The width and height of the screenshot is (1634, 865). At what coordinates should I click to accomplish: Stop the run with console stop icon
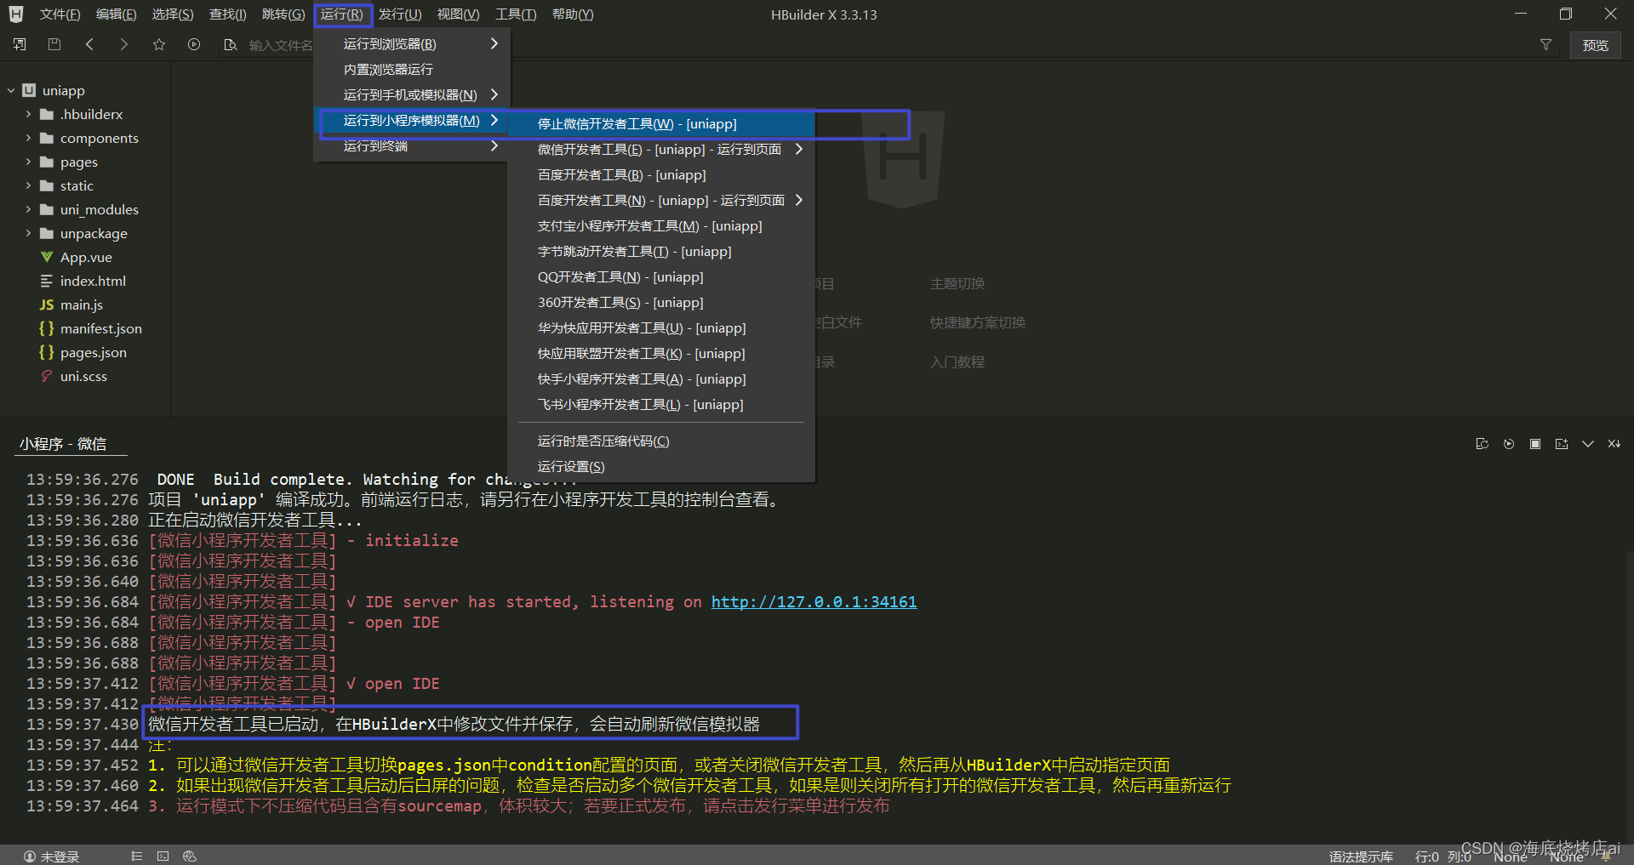click(1535, 444)
